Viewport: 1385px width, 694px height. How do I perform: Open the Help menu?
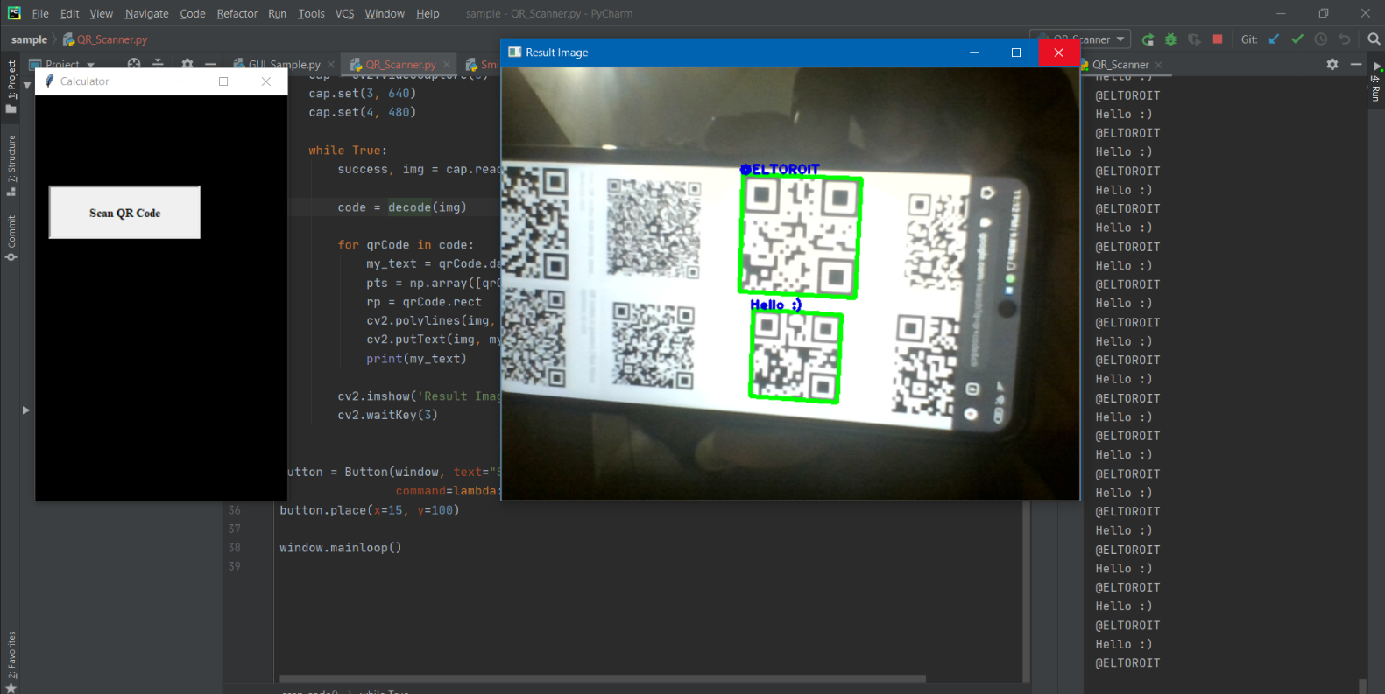(x=428, y=14)
